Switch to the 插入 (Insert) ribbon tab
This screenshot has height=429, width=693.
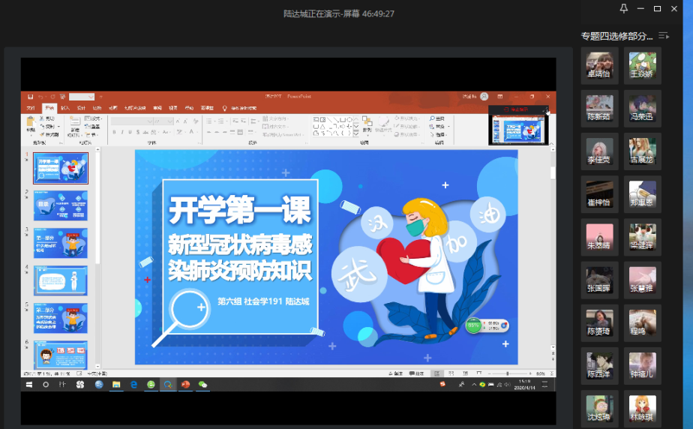(64, 108)
